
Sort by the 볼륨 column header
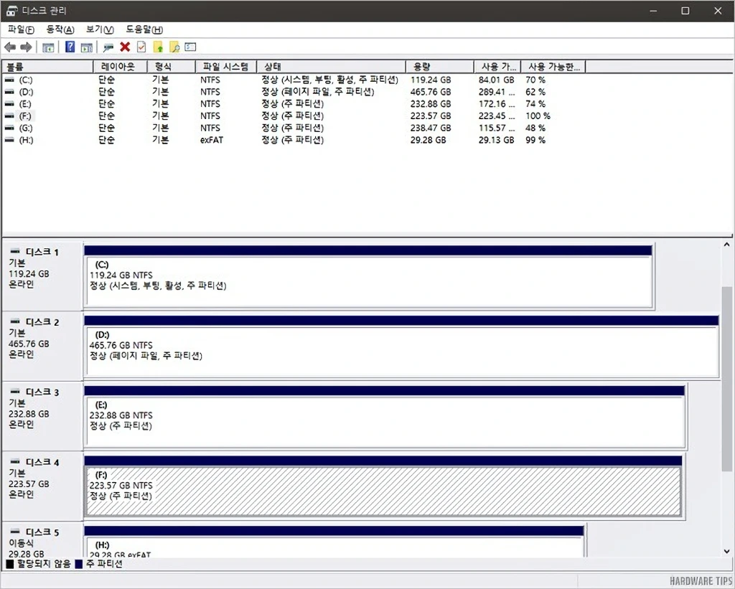48,67
